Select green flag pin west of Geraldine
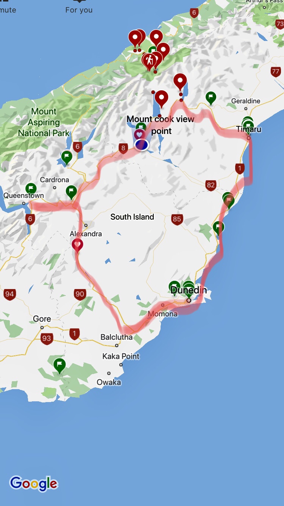284x506 pixels. (211, 98)
